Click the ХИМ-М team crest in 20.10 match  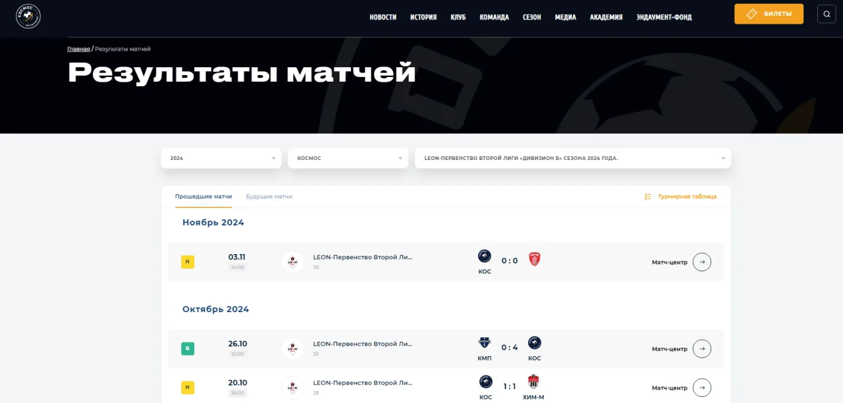tap(533, 382)
